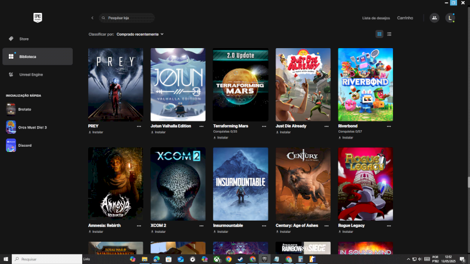The height and width of the screenshot is (264, 470).
Task: Open the Carrinho link
Action: point(405,18)
